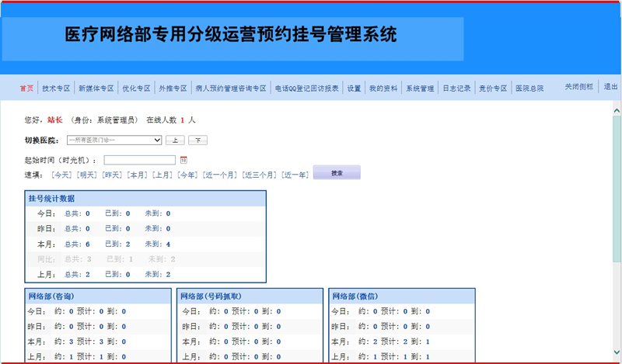This screenshot has height=364, width=622.
Task: Click the 网络部(号码抓取) panel header
Action: pos(250,296)
